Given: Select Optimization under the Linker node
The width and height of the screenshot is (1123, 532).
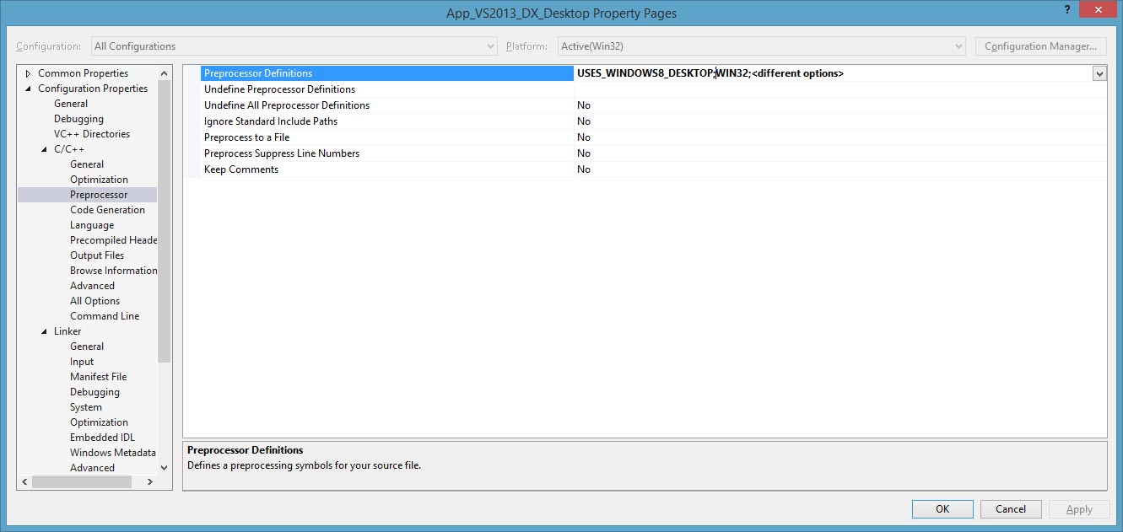Looking at the screenshot, I should click(99, 422).
